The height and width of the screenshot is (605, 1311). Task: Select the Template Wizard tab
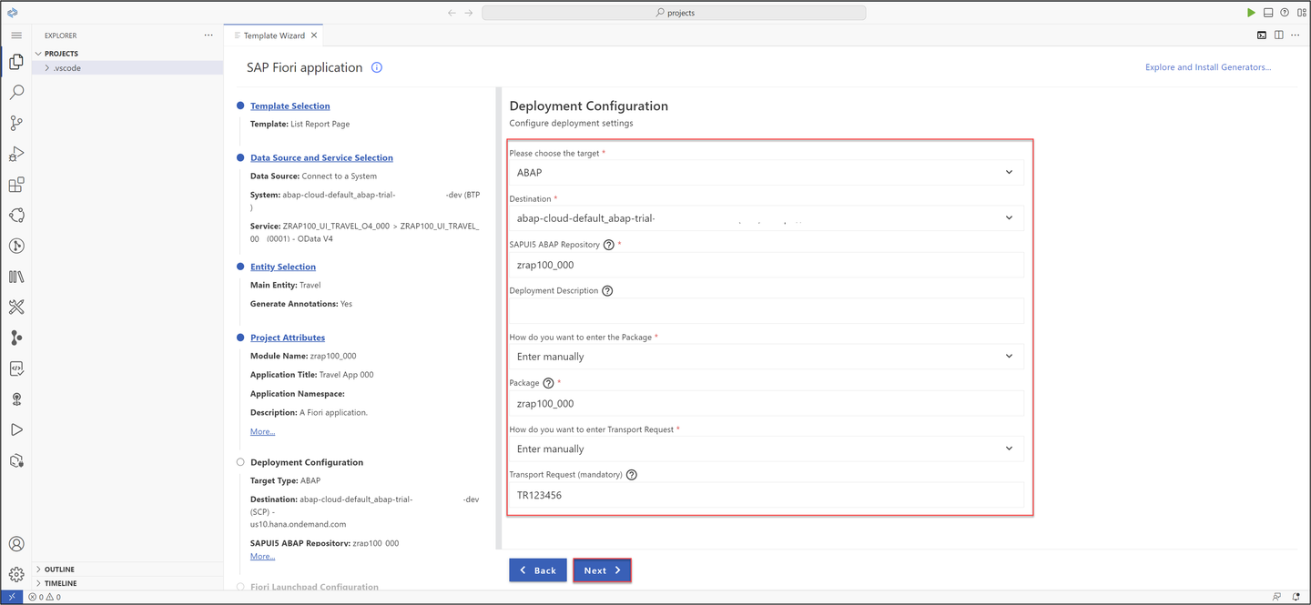[x=273, y=35]
